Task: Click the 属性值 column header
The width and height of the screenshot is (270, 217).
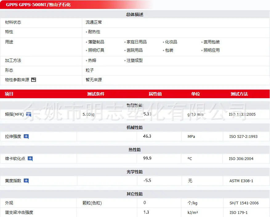Action: [x=155, y=94]
